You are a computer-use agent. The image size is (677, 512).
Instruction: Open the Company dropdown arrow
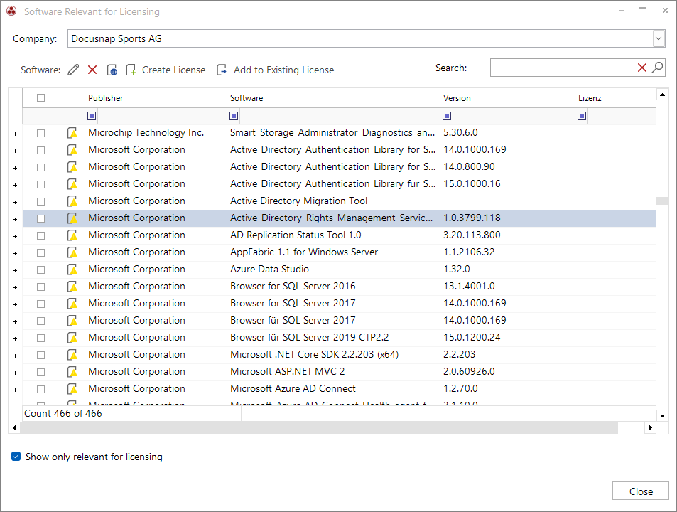pyautogui.click(x=659, y=38)
